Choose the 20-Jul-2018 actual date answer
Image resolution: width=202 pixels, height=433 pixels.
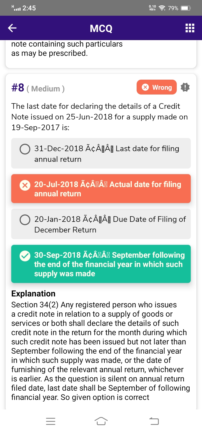[107, 189]
